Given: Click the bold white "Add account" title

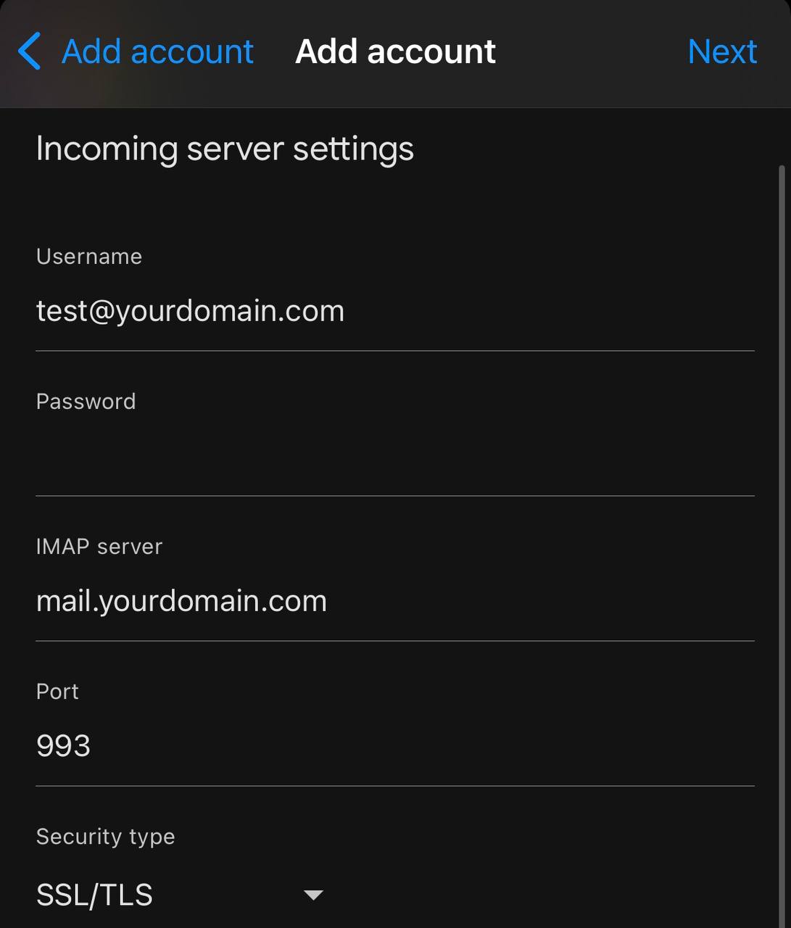Looking at the screenshot, I should click(395, 51).
